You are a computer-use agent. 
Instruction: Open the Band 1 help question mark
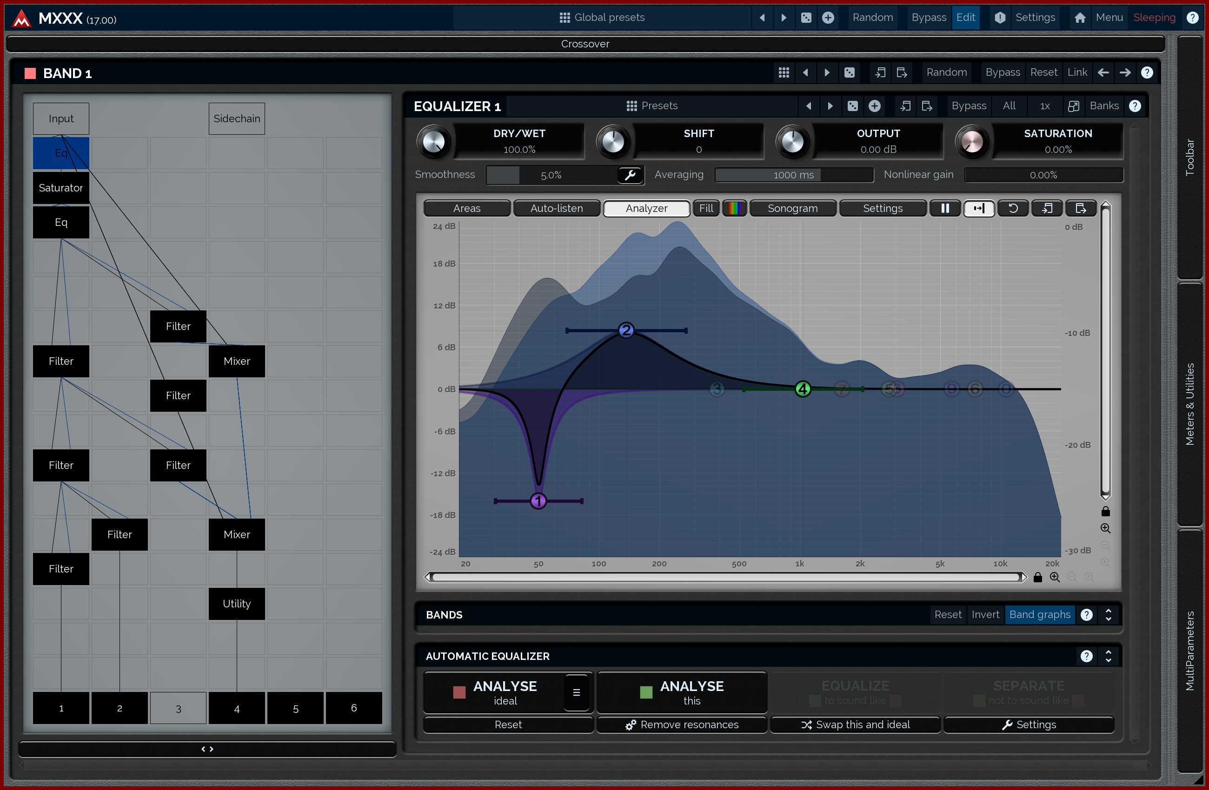pos(1147,72)
